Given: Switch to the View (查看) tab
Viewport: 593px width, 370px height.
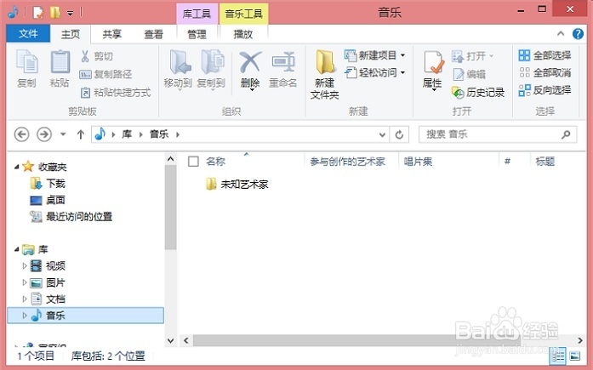Looking at the screenshot, I should pos(153,34).
